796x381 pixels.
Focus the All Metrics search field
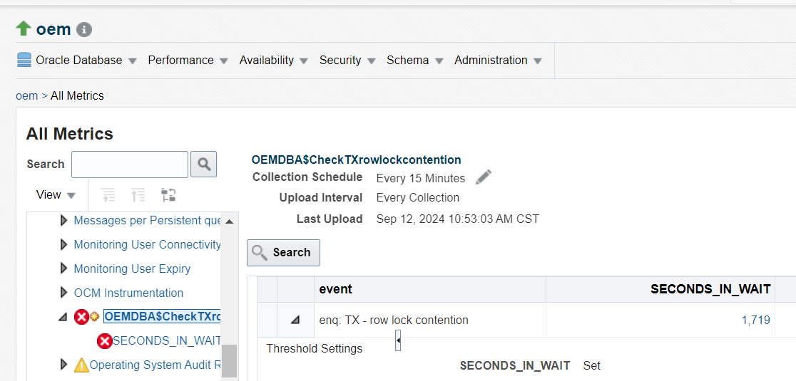click(129, 164)
